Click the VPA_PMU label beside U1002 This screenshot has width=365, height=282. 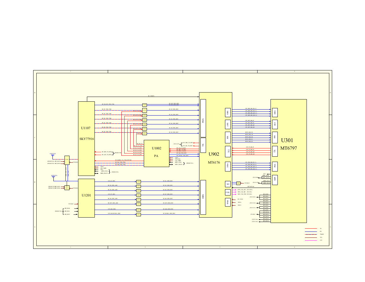coord(178,159)
